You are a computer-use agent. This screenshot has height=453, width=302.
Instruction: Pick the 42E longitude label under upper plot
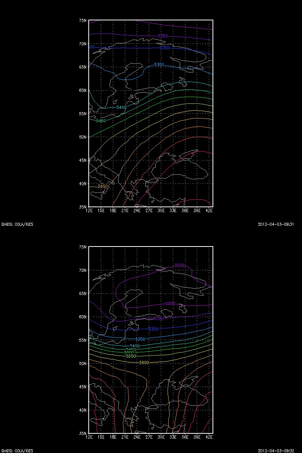tap(210, 211)
